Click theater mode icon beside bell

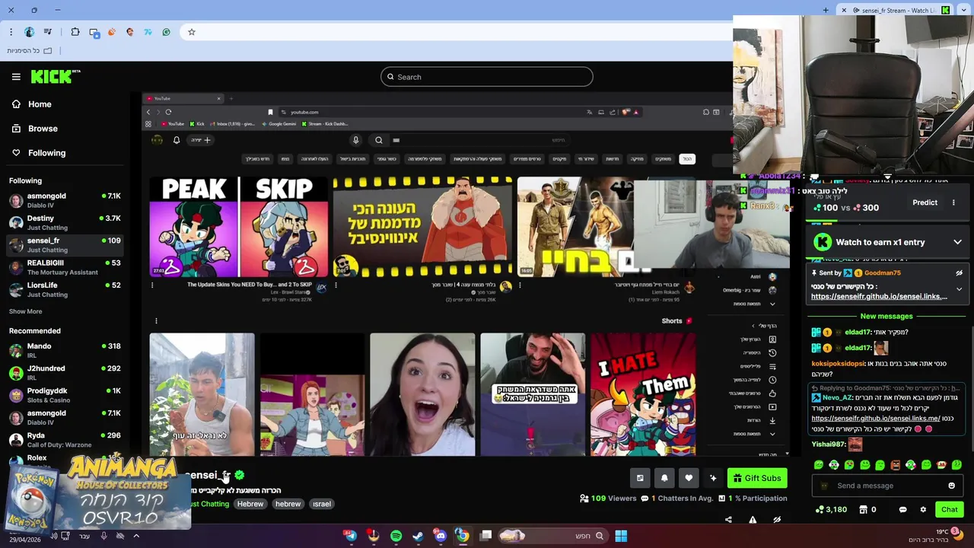pos(640,478)
